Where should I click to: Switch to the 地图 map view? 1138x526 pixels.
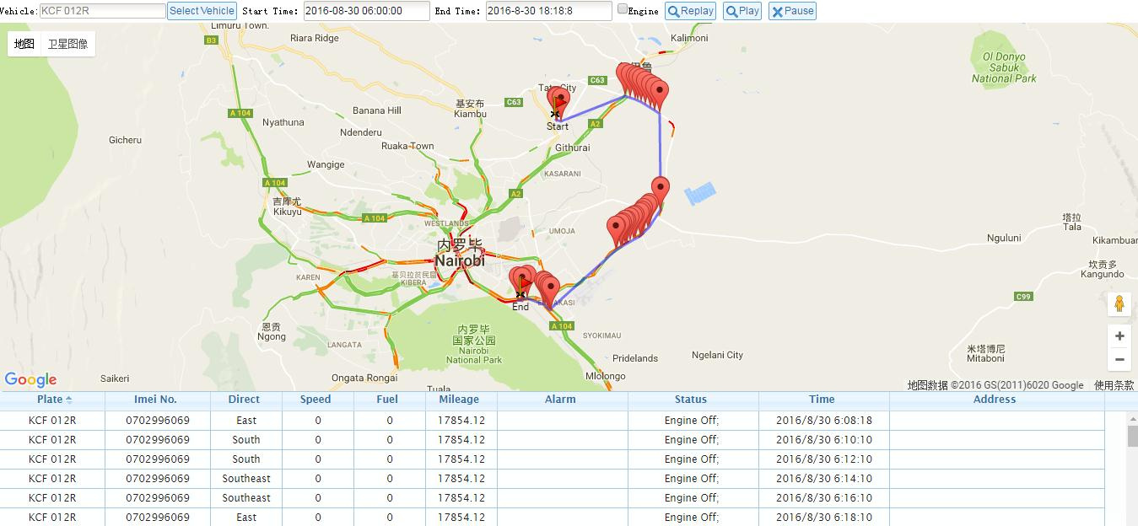click(24, 44)
